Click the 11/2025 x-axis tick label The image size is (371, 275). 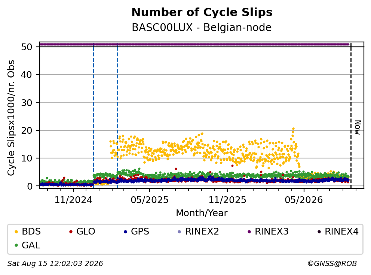pos(227,200)
